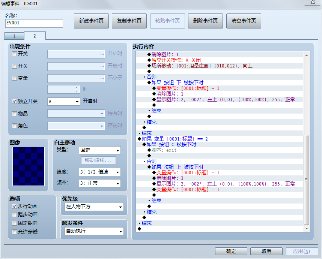322x259 pixels.
Task: Click the 新建事件页 button
Action: point(92,21)
